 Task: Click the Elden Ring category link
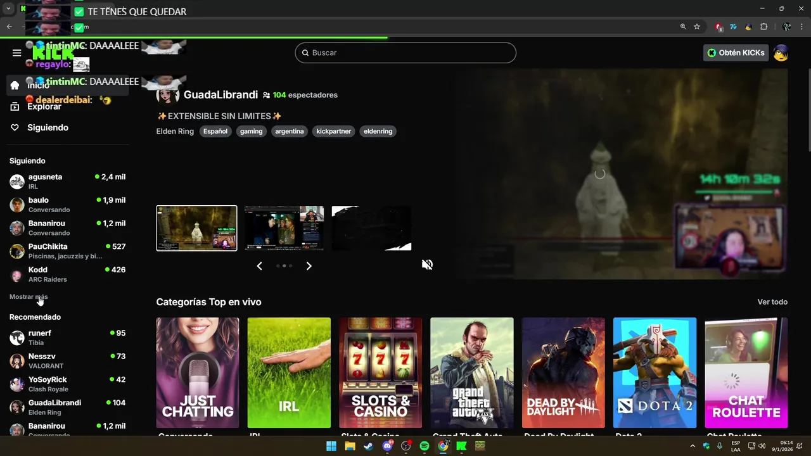pos(175,131)
